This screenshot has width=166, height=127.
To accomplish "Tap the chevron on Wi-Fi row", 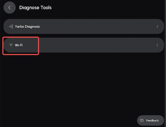I will point(157,45).
